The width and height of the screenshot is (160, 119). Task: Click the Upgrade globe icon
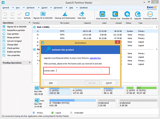coord(138,14)
